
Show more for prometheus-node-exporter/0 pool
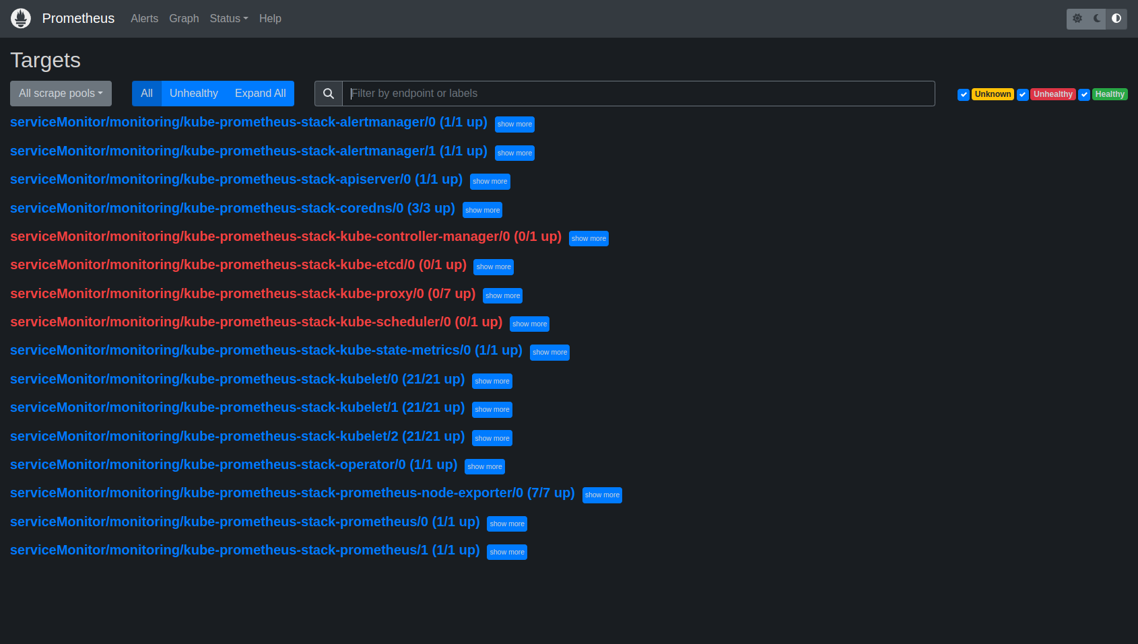click(x=602, y=495)
